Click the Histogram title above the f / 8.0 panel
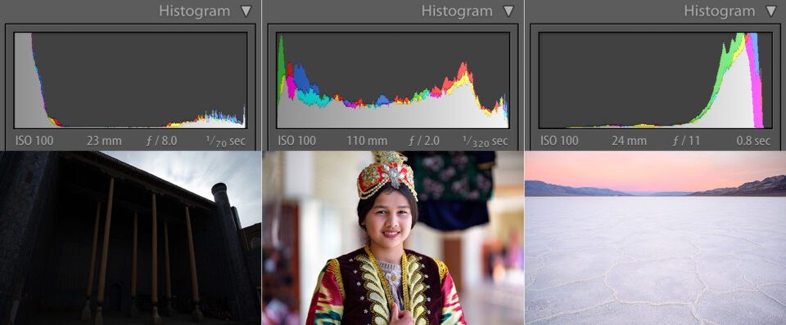 point(195,11)
